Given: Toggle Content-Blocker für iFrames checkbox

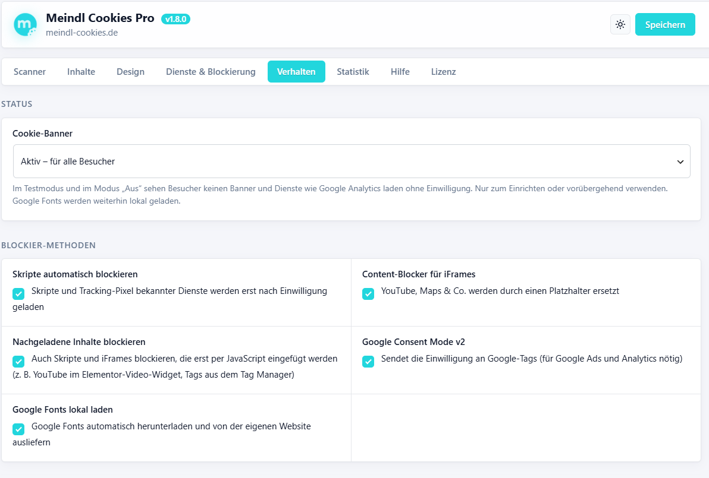Looking at the screenshot, I should pyautogui.click(x=368, y=294).
